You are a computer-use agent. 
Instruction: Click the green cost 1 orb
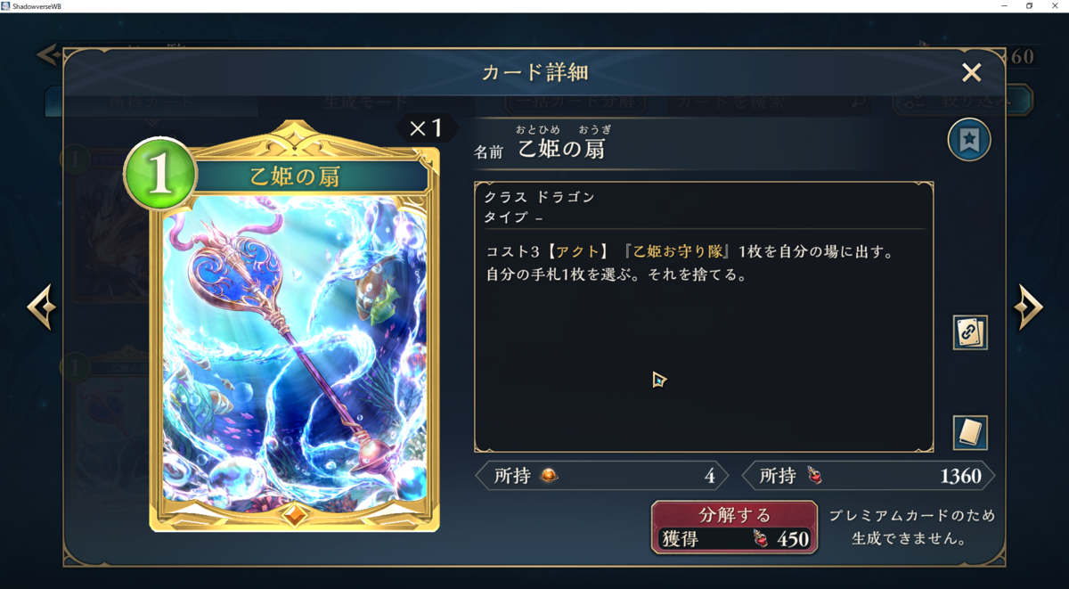[x=160, y=175]
